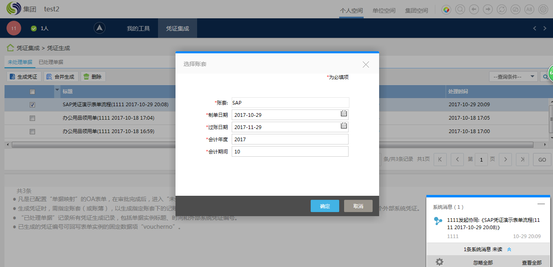Click the system message collaboration icon

tap(438, 221)
